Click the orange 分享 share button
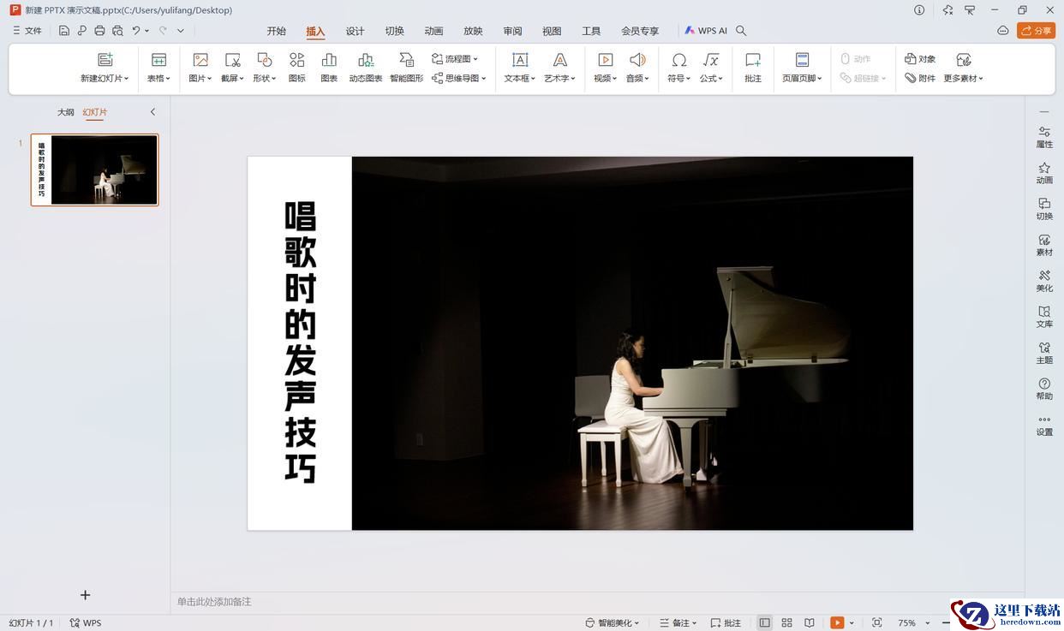Image resolution: width=1064 pixels, height=631 pixels. pyautogui.click(x=1037, y=31)
